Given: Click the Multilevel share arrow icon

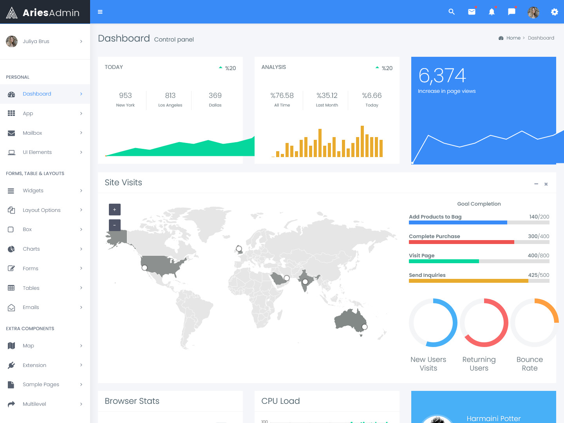Looking at the screenshot, I should pyautogui.click(x=11, y=404).
